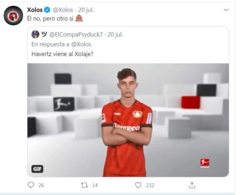
Task: Click the @ElCompaPsyduck7 handle
Action: (x=76, y=35)
